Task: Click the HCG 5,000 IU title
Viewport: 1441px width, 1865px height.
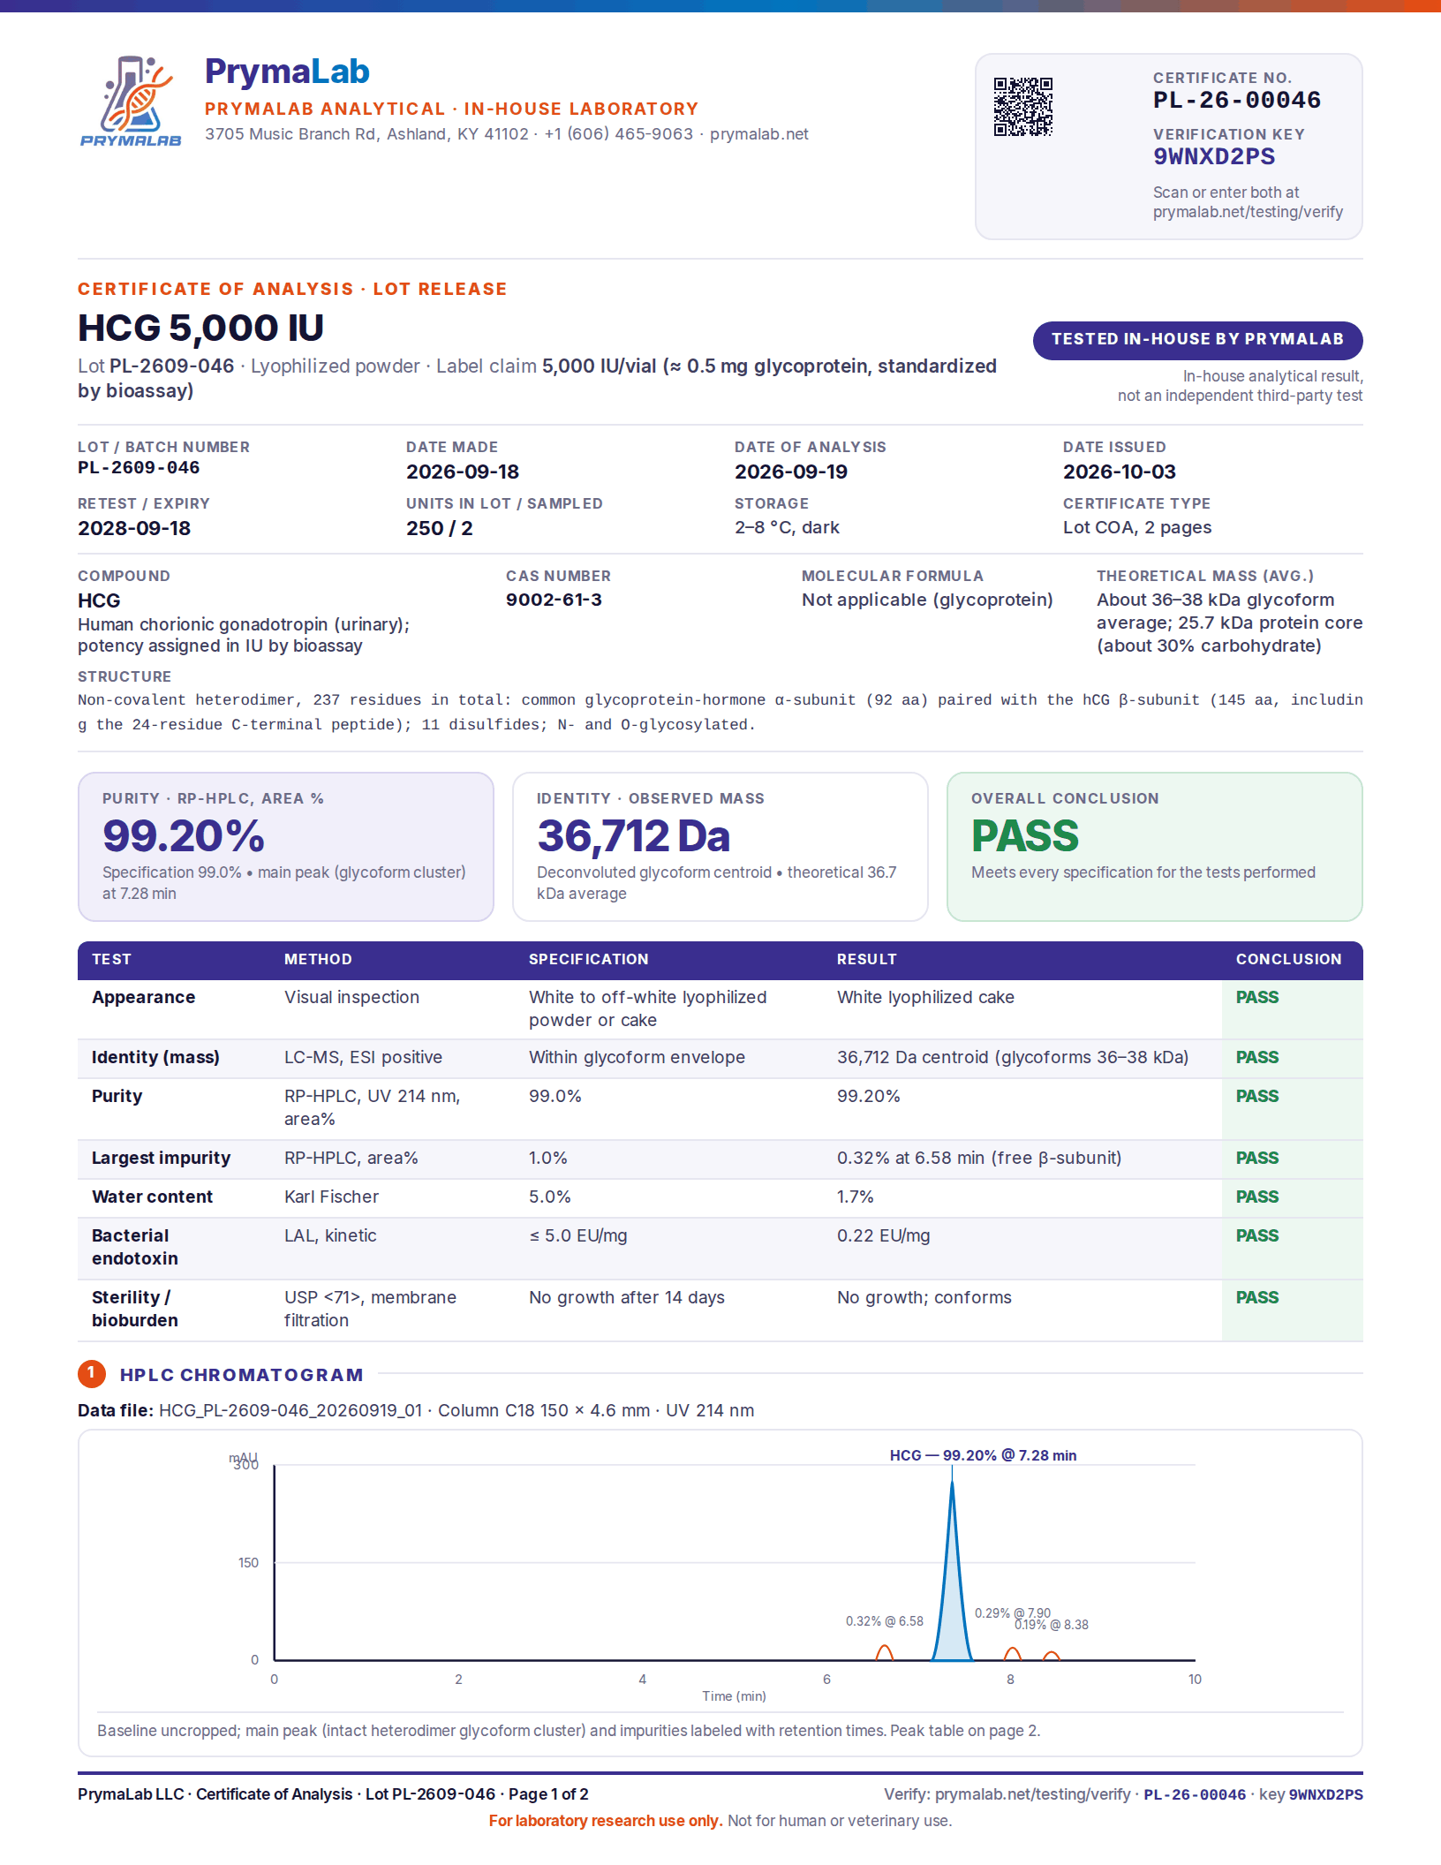Action: [200, 328]
